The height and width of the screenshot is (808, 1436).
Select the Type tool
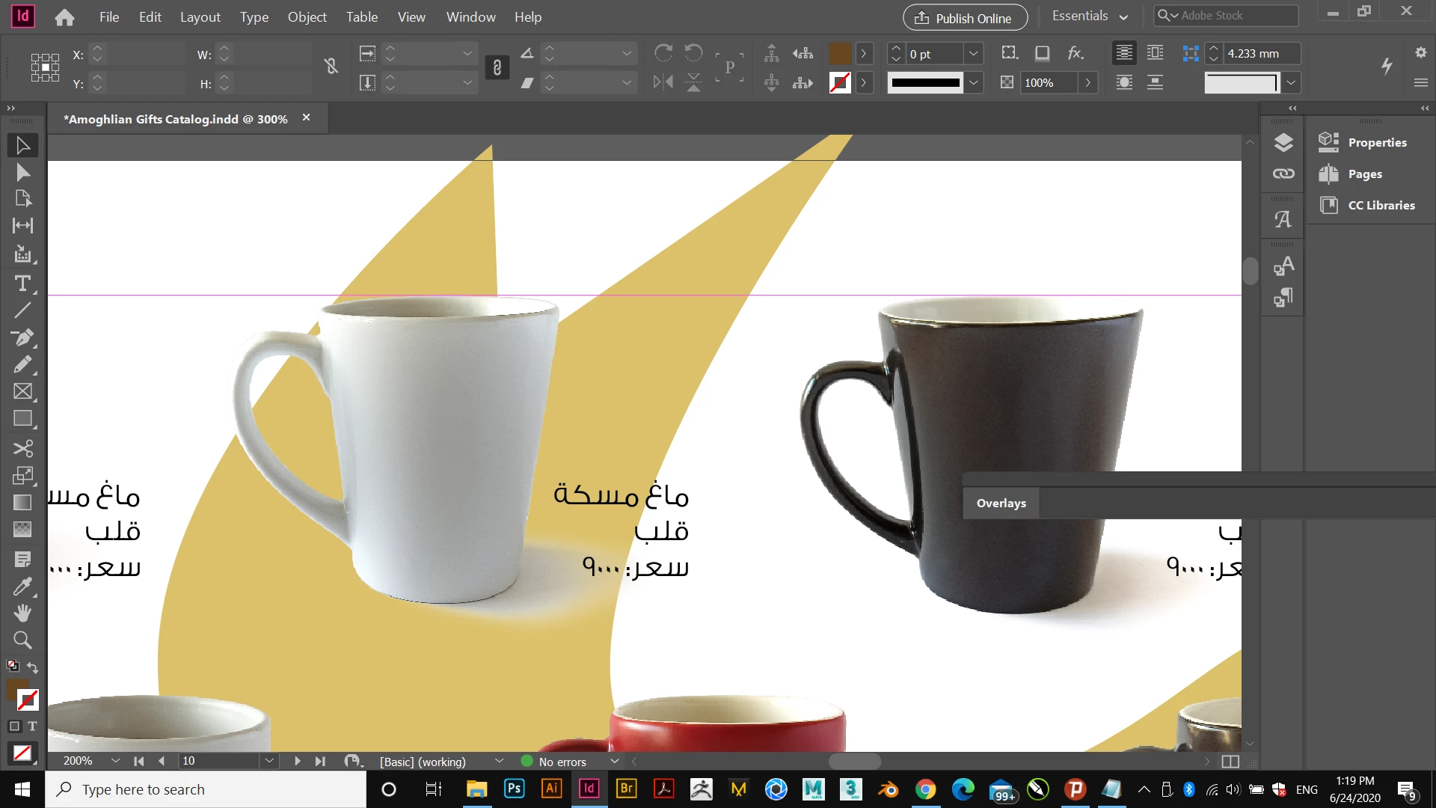tap(22, 284)
